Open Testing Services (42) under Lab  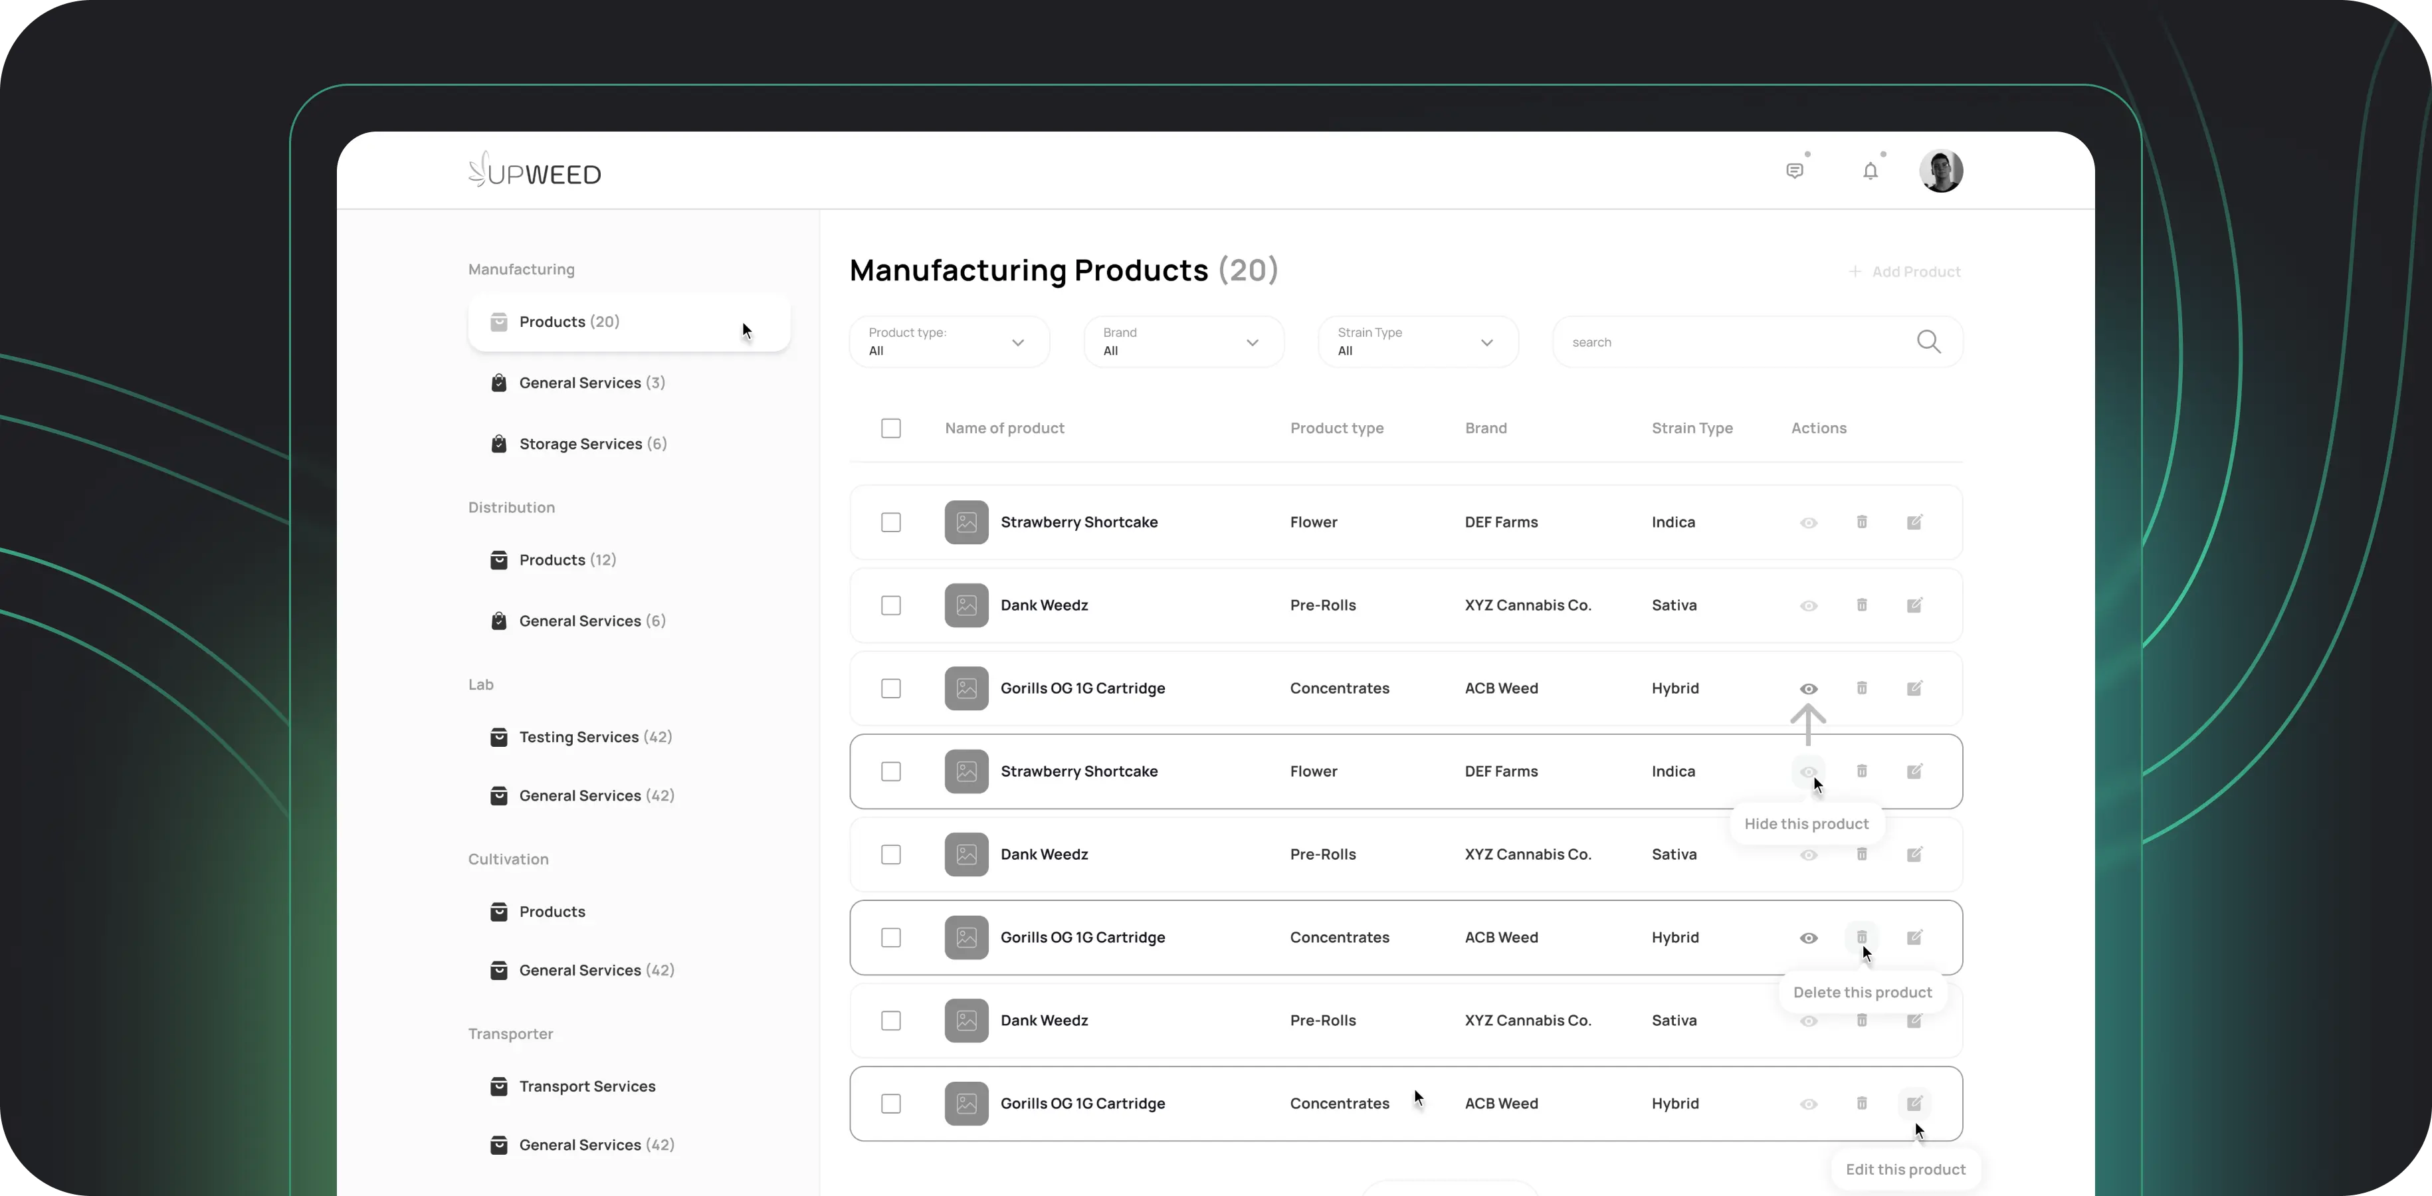click(581, 738)
